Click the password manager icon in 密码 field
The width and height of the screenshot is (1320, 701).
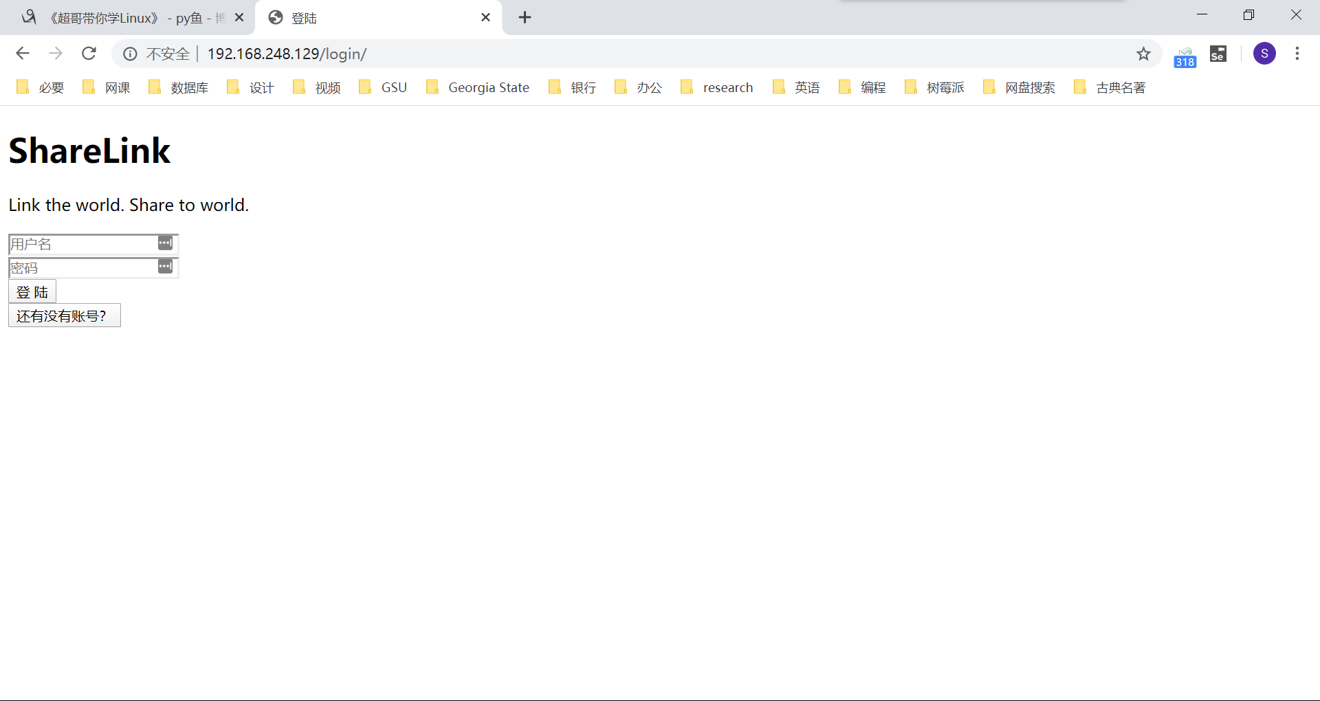pos(165,267)
